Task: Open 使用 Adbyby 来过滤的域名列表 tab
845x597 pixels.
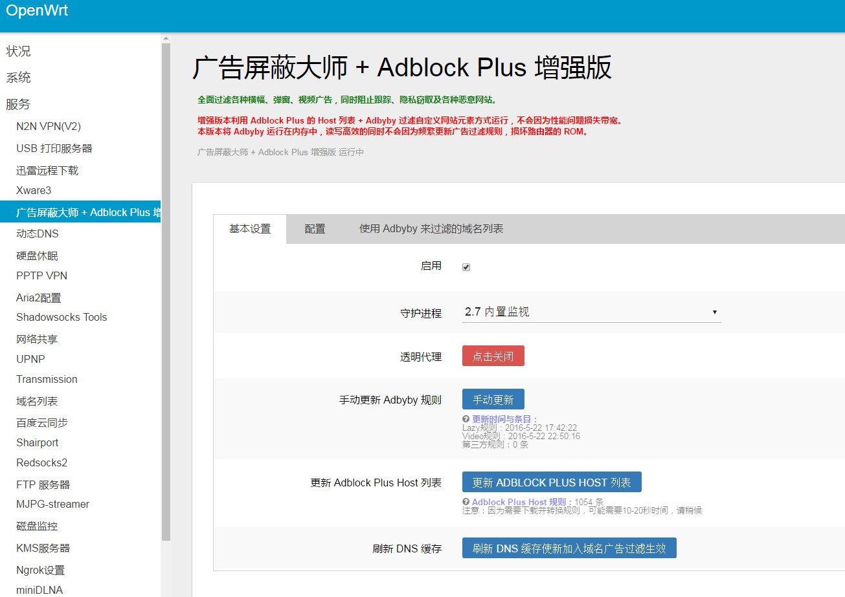Action: coord(431,229)
